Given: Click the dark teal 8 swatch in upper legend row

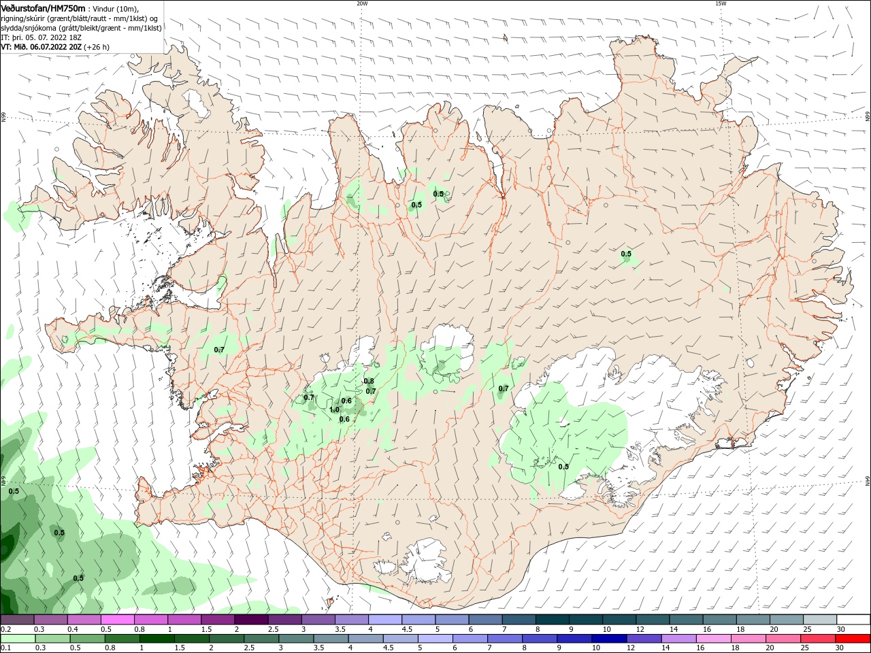Looking at the screenshot, I should (552, 620).
